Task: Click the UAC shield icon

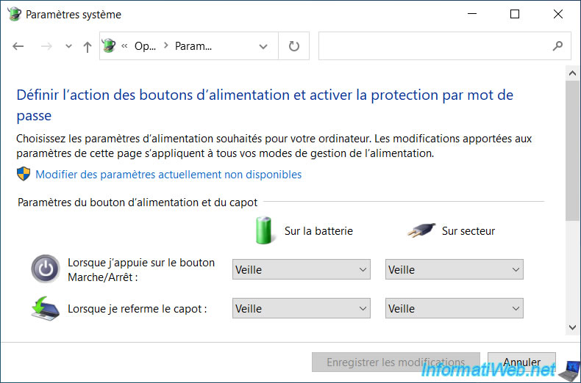Action: click(x=24, y=174)
